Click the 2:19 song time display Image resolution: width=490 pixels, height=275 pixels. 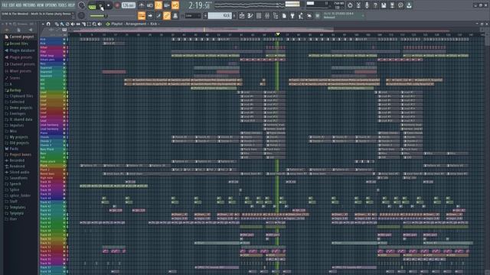[199, 5]
